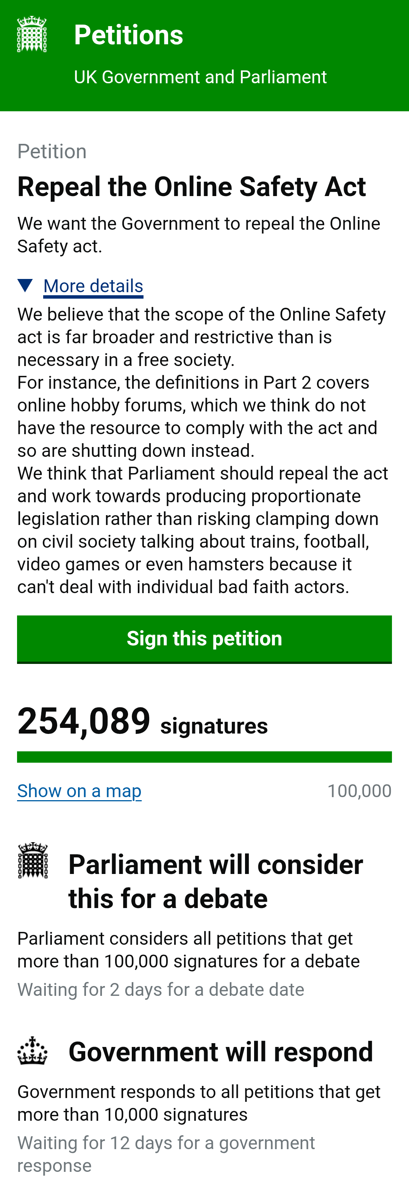The image size is (409, 1187).
Task: Click Waiting for 2 days debate date text
Action: tap(161, 989)
